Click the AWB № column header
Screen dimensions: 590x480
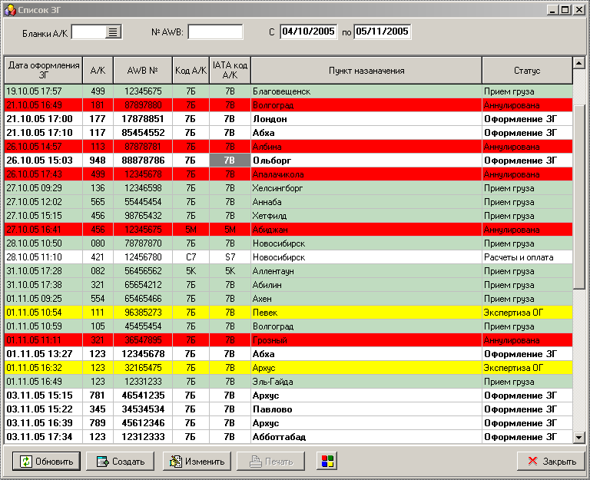click(x=143, y=71)
